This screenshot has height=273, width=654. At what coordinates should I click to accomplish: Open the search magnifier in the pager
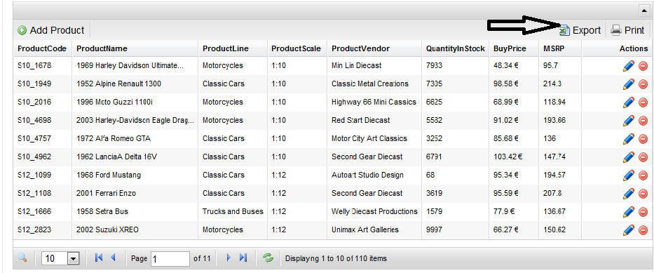click(22, 258)
